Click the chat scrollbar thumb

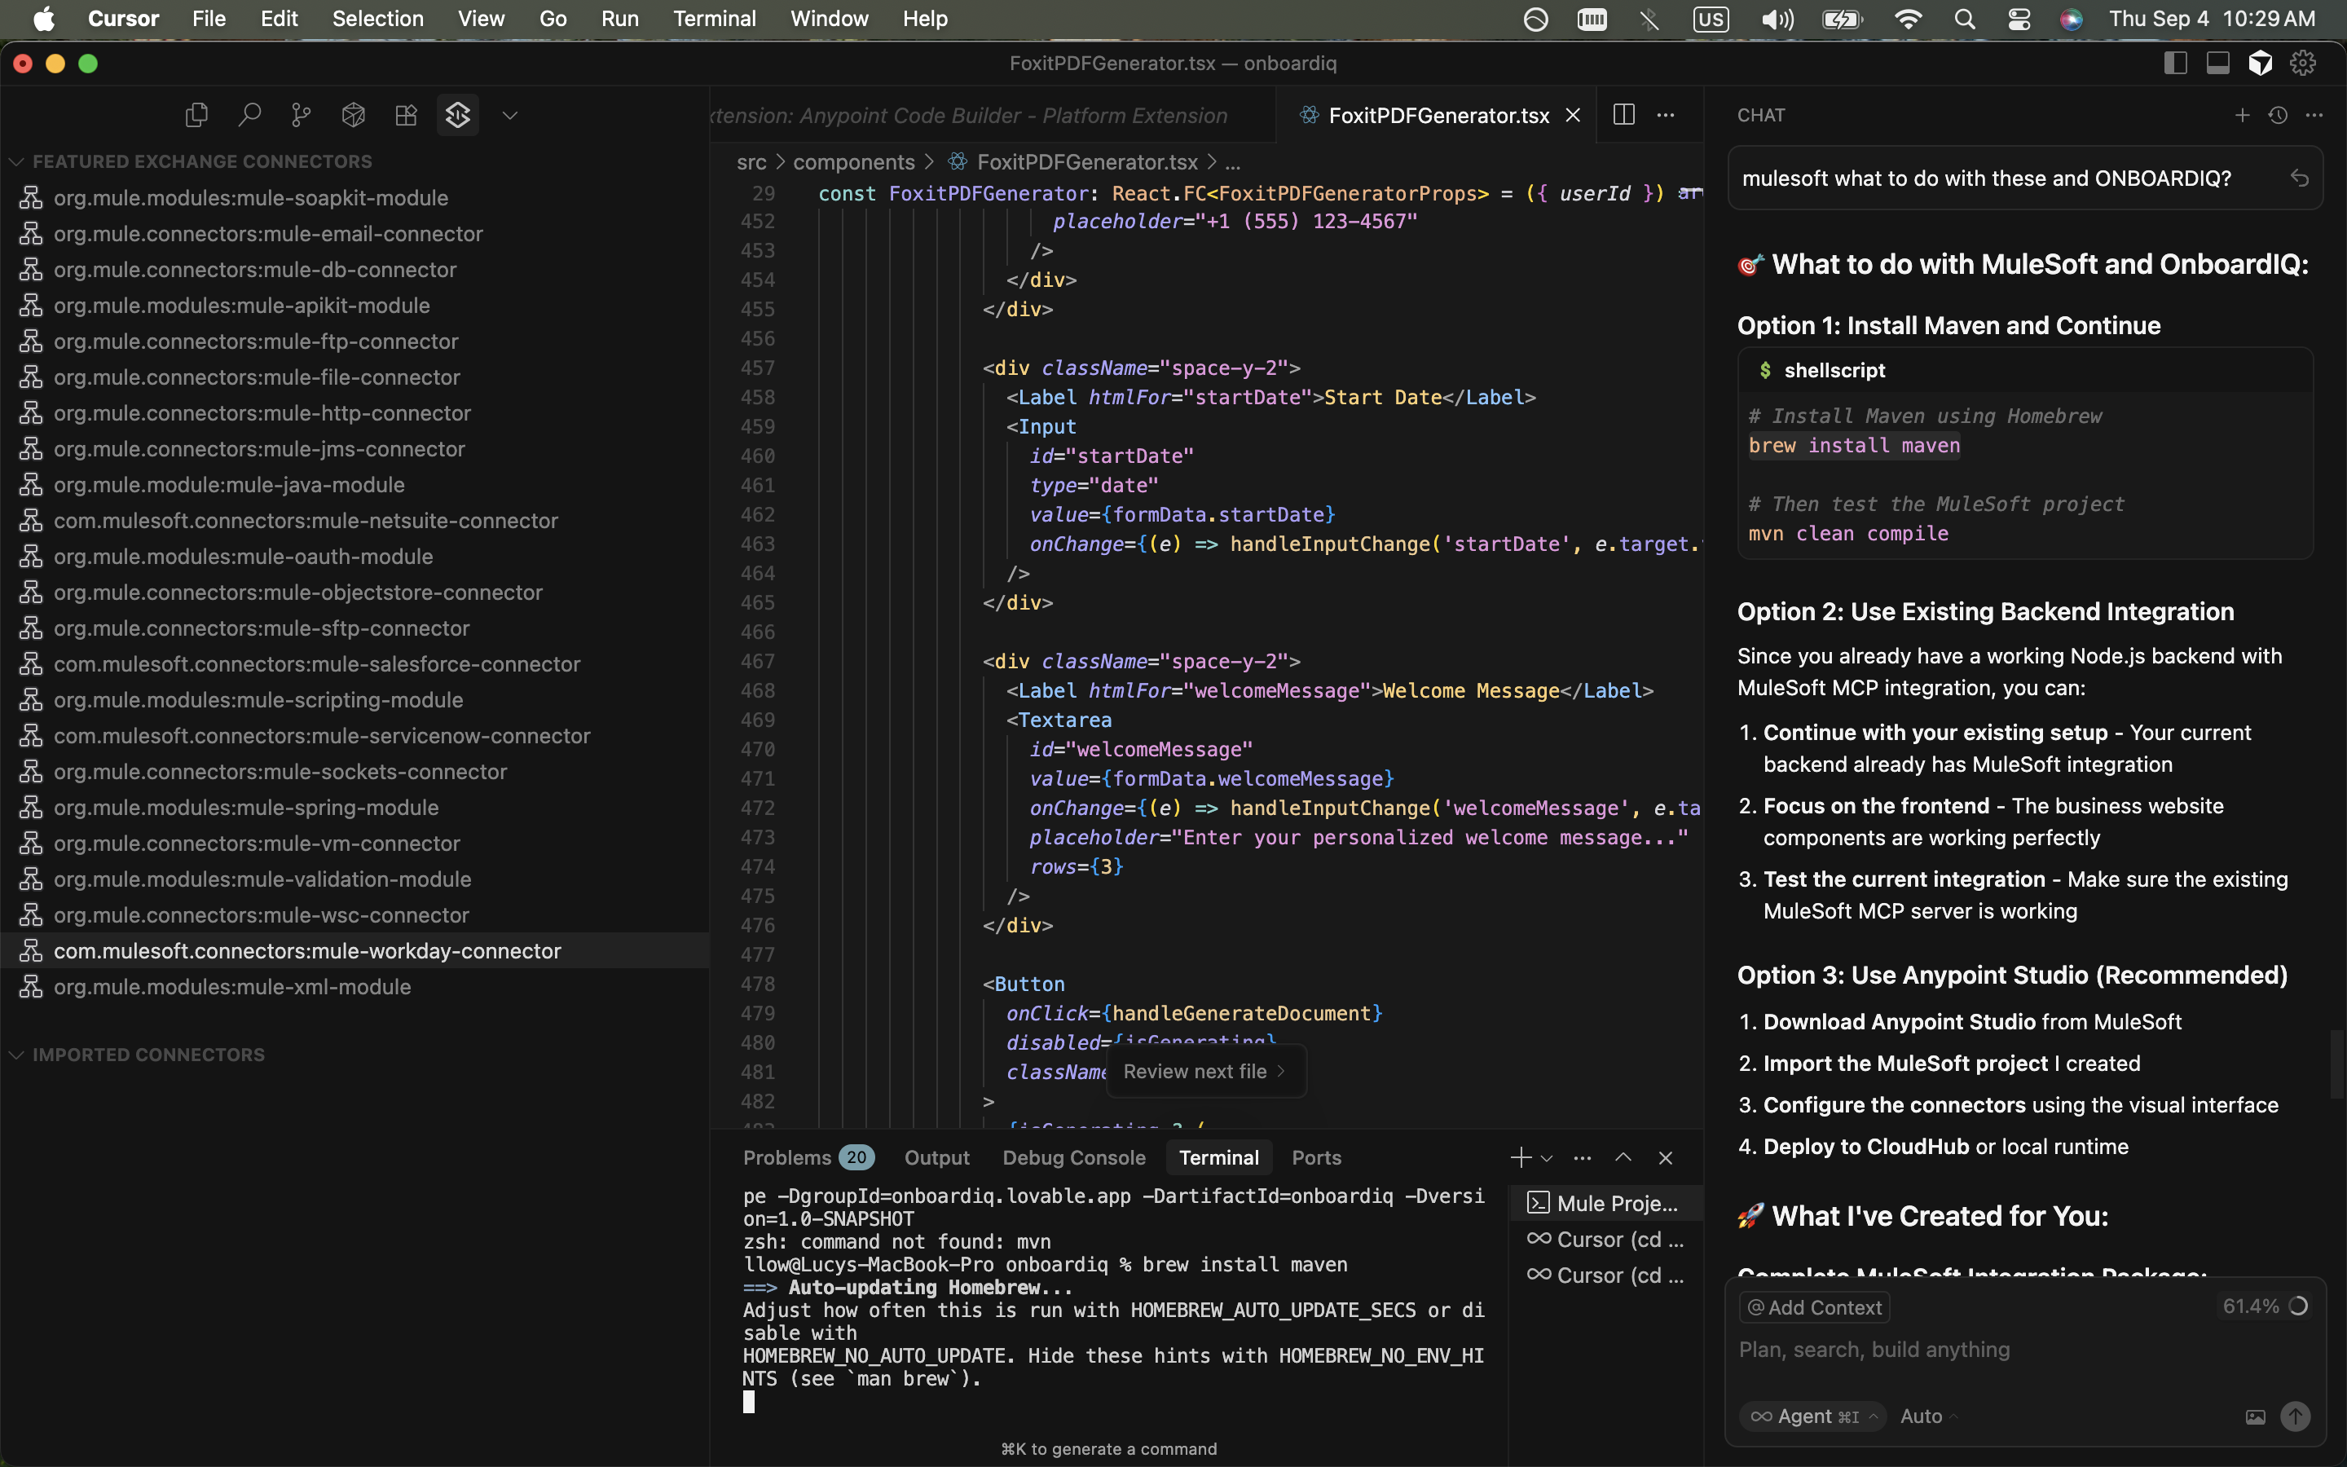pyautogui.click(x=2336, y=1064)
